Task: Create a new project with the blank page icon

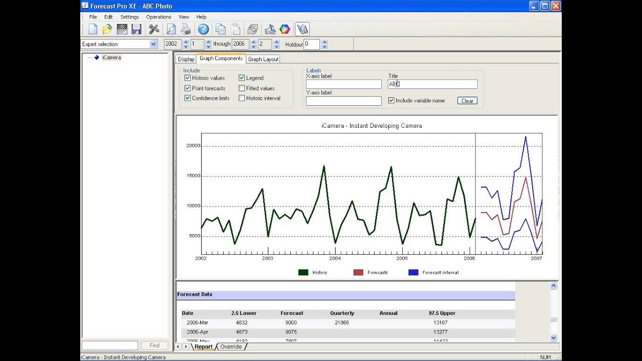Action: pos(93,29)
